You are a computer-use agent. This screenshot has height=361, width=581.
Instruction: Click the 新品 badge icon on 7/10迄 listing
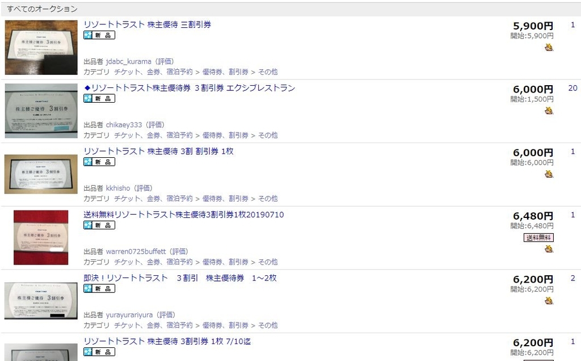point(99,352)
